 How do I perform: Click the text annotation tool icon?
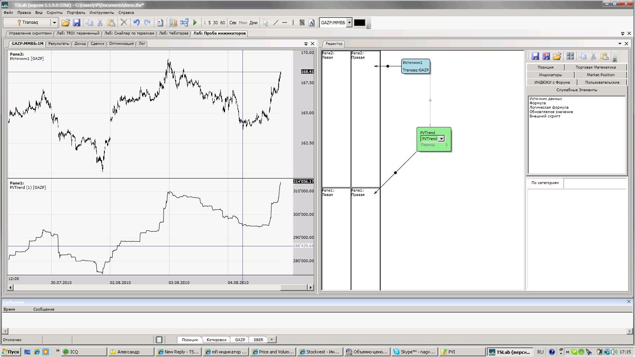coord(312,23)
